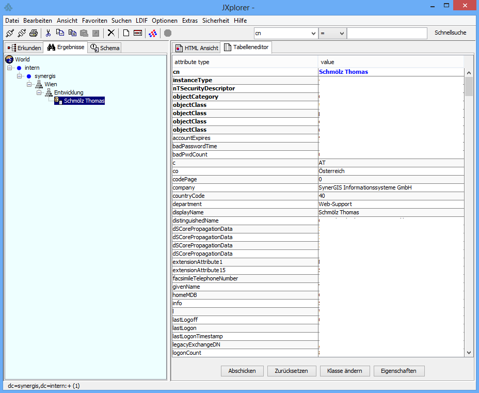Screen dimensions: 479x393
Task: Create a new entry
Action: (125, 33)
